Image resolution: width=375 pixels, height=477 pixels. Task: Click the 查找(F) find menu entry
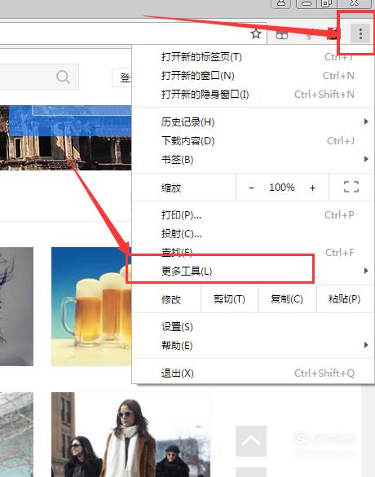click(x=253, y=252)
